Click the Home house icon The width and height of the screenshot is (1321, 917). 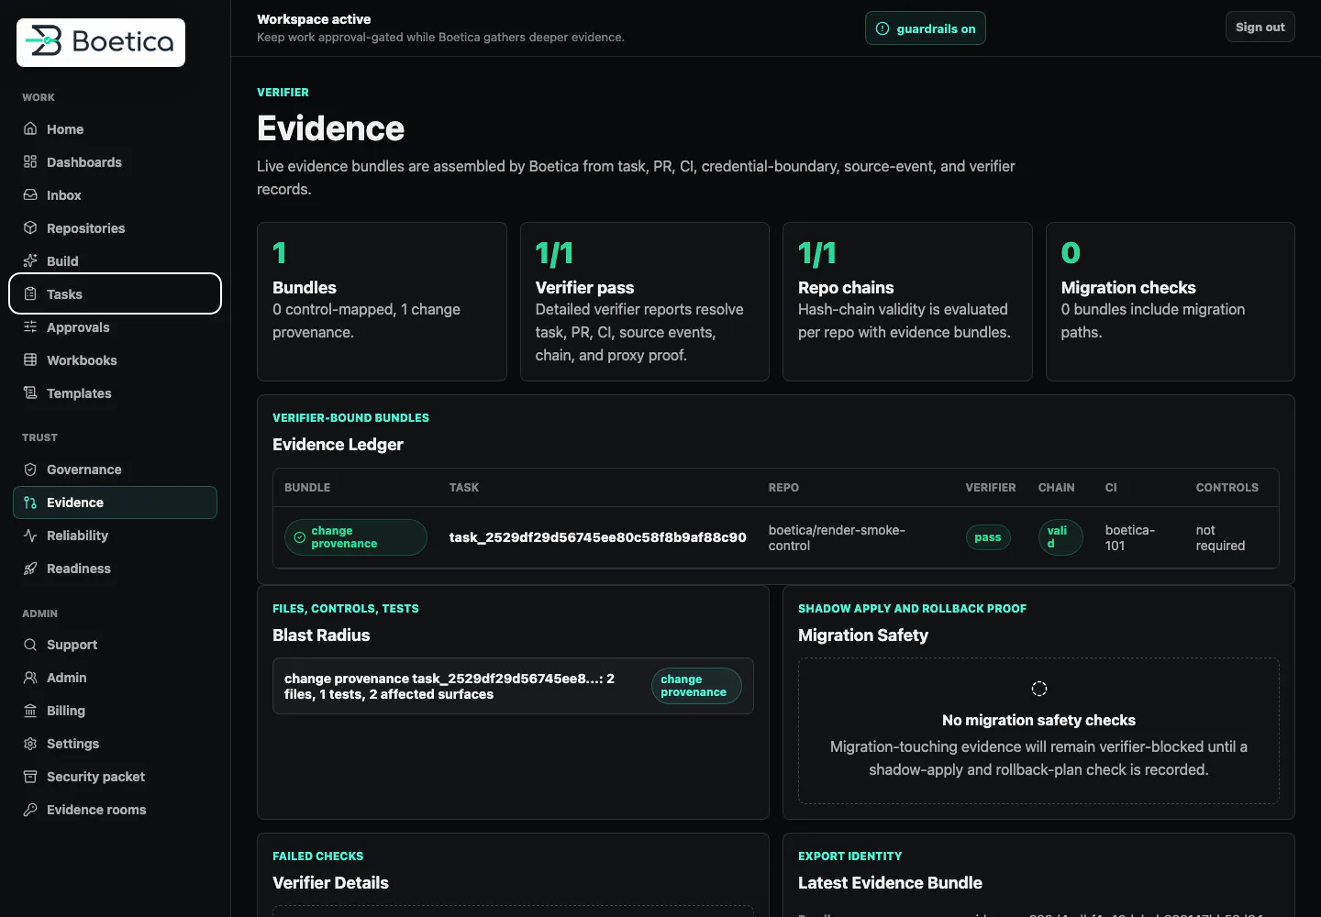click(30, 129)
